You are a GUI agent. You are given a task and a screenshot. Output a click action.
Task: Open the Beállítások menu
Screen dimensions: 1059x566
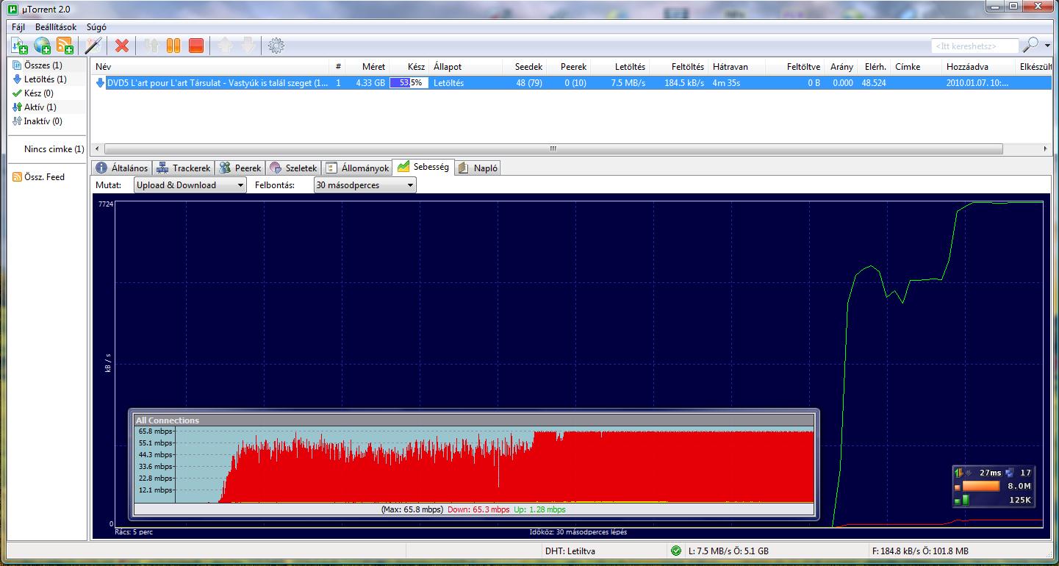tap(56, 27)
